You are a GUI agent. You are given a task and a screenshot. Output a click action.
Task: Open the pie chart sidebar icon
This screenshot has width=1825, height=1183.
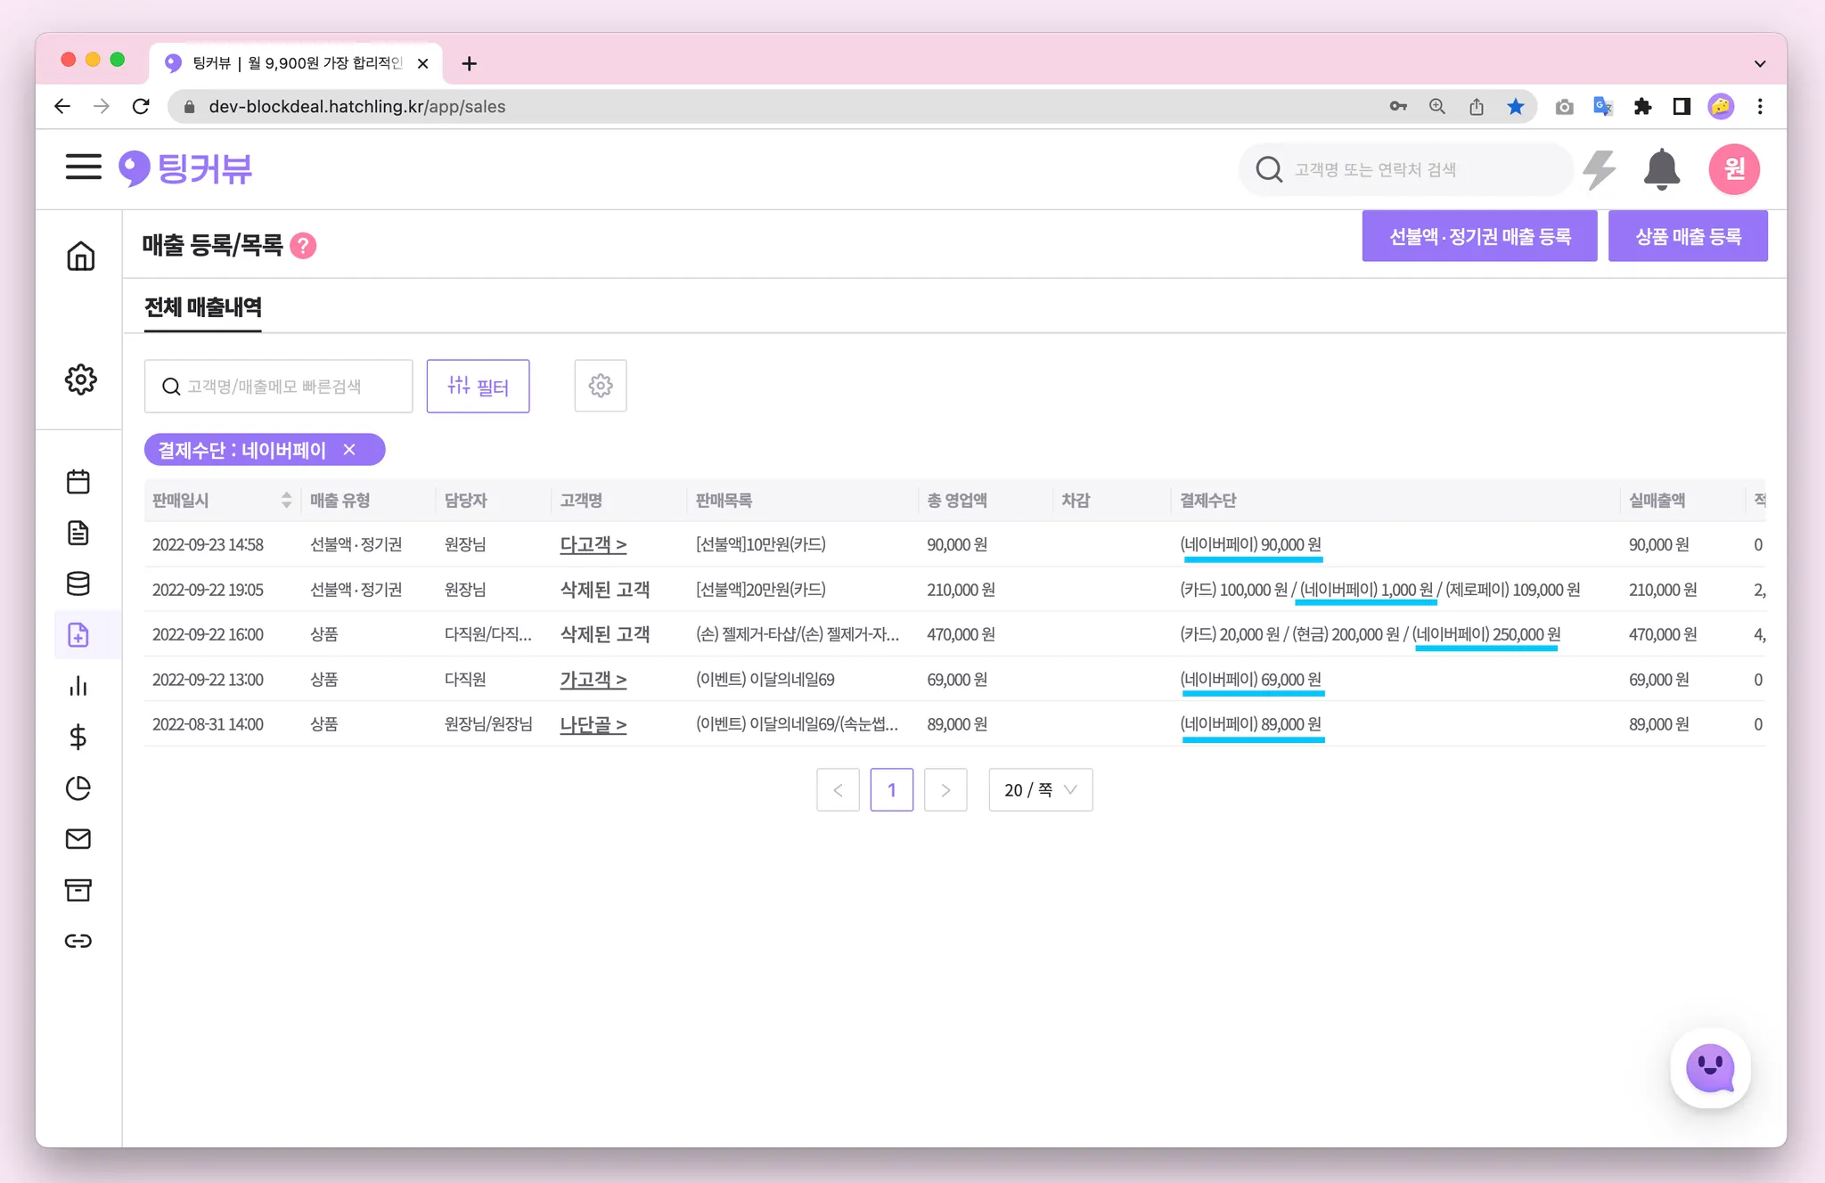[78, 787]
